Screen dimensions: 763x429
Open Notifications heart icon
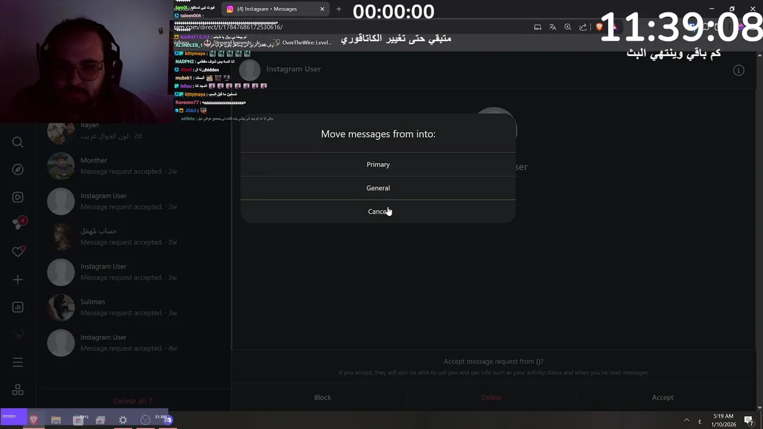tap(18, 251)
